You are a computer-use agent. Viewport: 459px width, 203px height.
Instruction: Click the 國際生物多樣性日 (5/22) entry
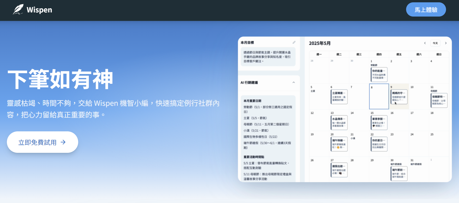[x=260, y=137]
